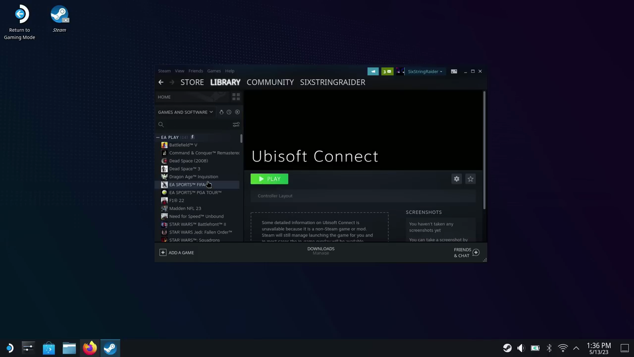Screen dimensions: 634x357
Task: Click the library search magnifier icon
Action: [161, 124]
